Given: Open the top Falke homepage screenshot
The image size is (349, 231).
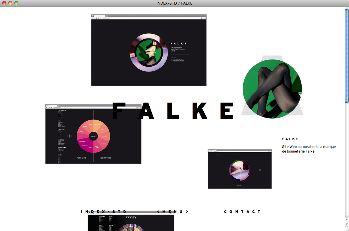Looking at the screenshot, I should click(x=149, y=50).
